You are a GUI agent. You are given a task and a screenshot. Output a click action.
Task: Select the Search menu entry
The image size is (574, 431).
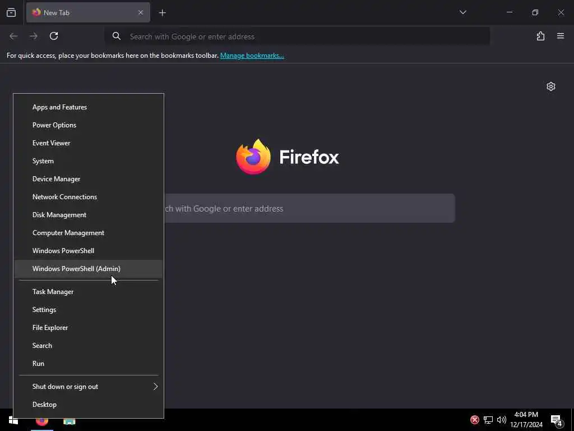point(88,346)
